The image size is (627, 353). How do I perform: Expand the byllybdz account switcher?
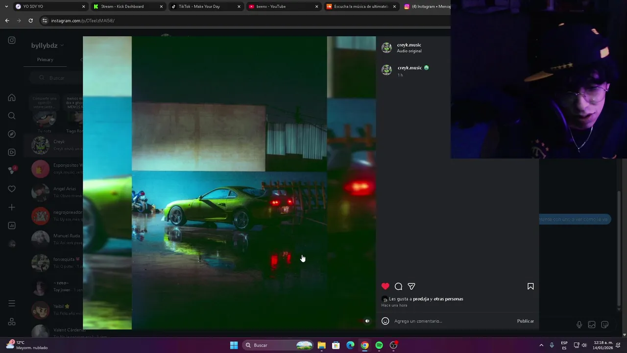48,46
